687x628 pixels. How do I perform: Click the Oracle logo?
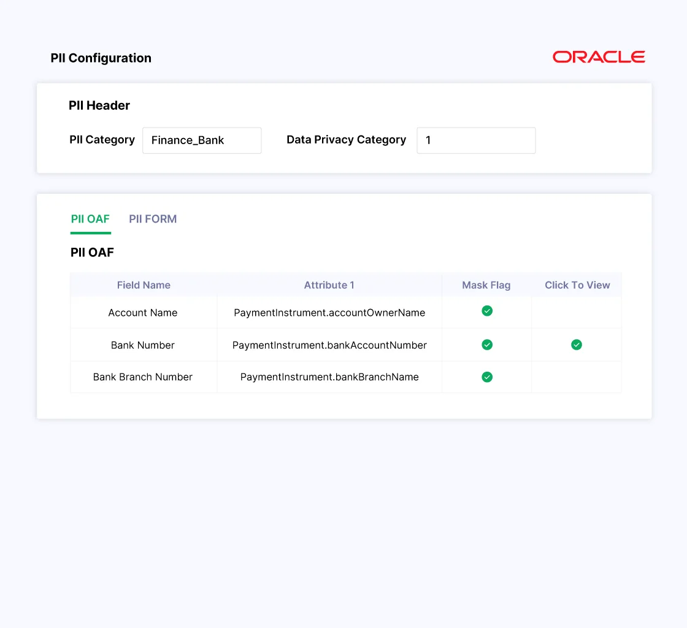point(599,57)
